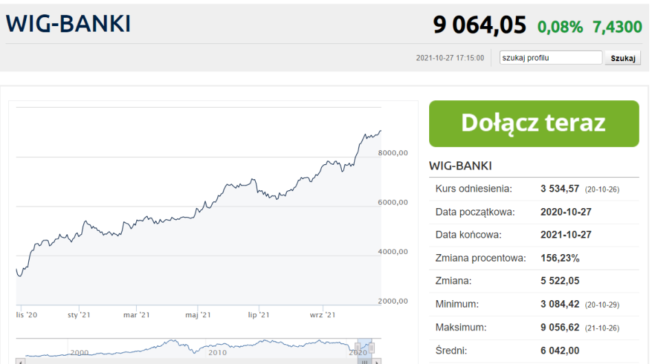Click the green 0,08% change value
Screen dimensions: 652x364
(x=560, y=27)
